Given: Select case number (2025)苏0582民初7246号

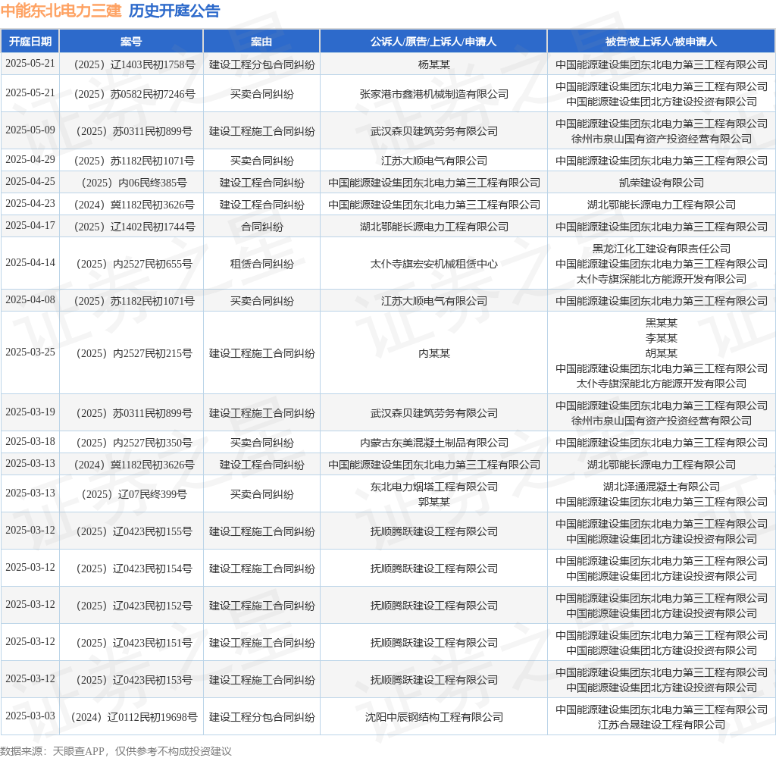Looking at the screenshot, I should coord(133,94).
